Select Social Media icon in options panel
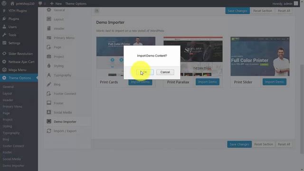This screenshot has height=171, width=304. click(49, 112)
